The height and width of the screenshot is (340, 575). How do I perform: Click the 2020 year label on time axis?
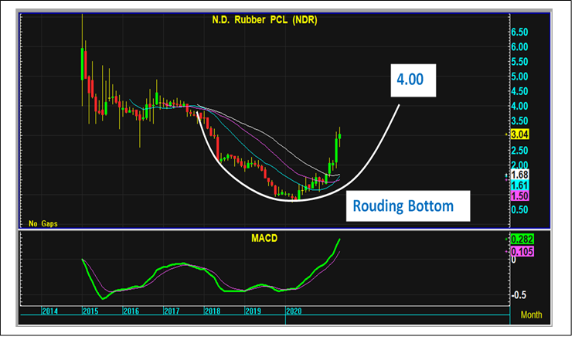[294, 311]
